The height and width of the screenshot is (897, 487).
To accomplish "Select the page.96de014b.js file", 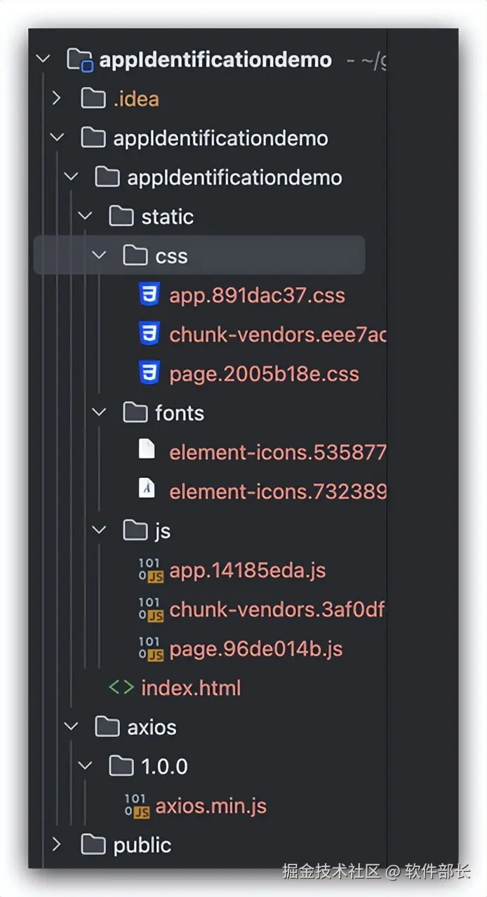I will [x=255, y=649].
